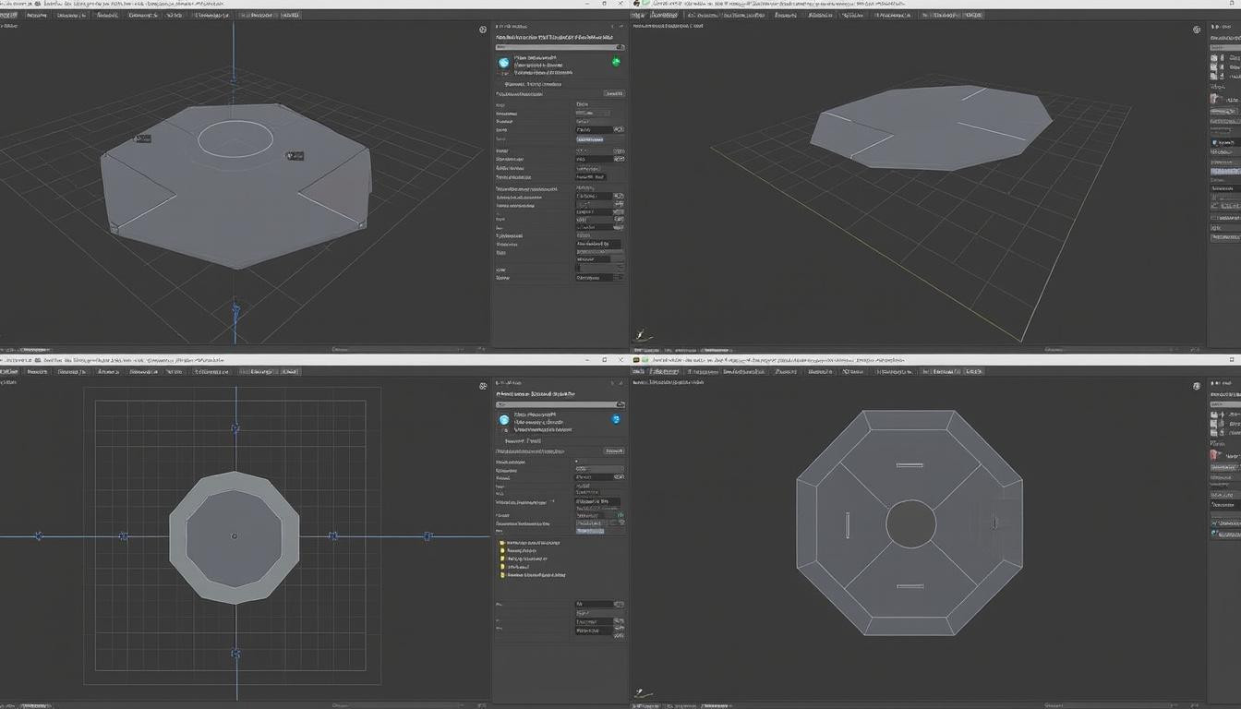The image size is (1241, 709).
Task: Click the yellow folder icon in the modifier list
Action: pos(504,543)
